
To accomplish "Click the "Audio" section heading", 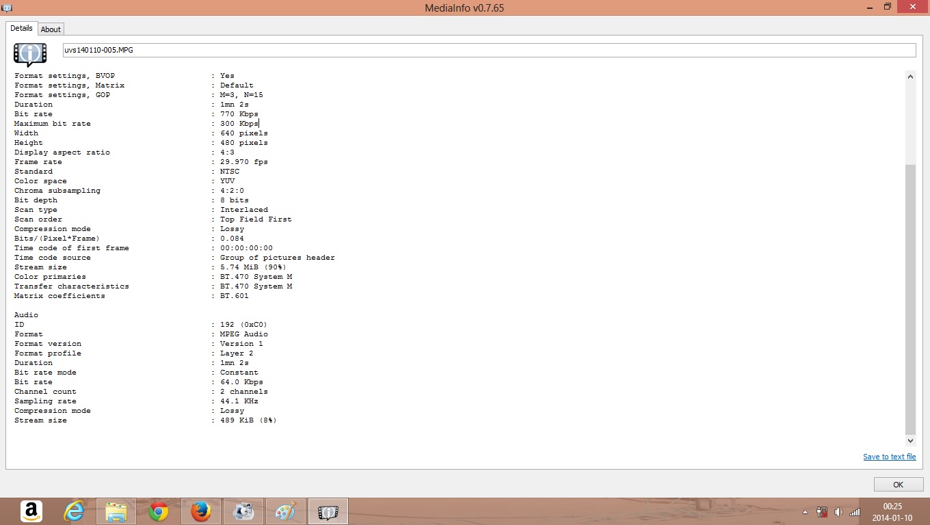I will (27, 315).
